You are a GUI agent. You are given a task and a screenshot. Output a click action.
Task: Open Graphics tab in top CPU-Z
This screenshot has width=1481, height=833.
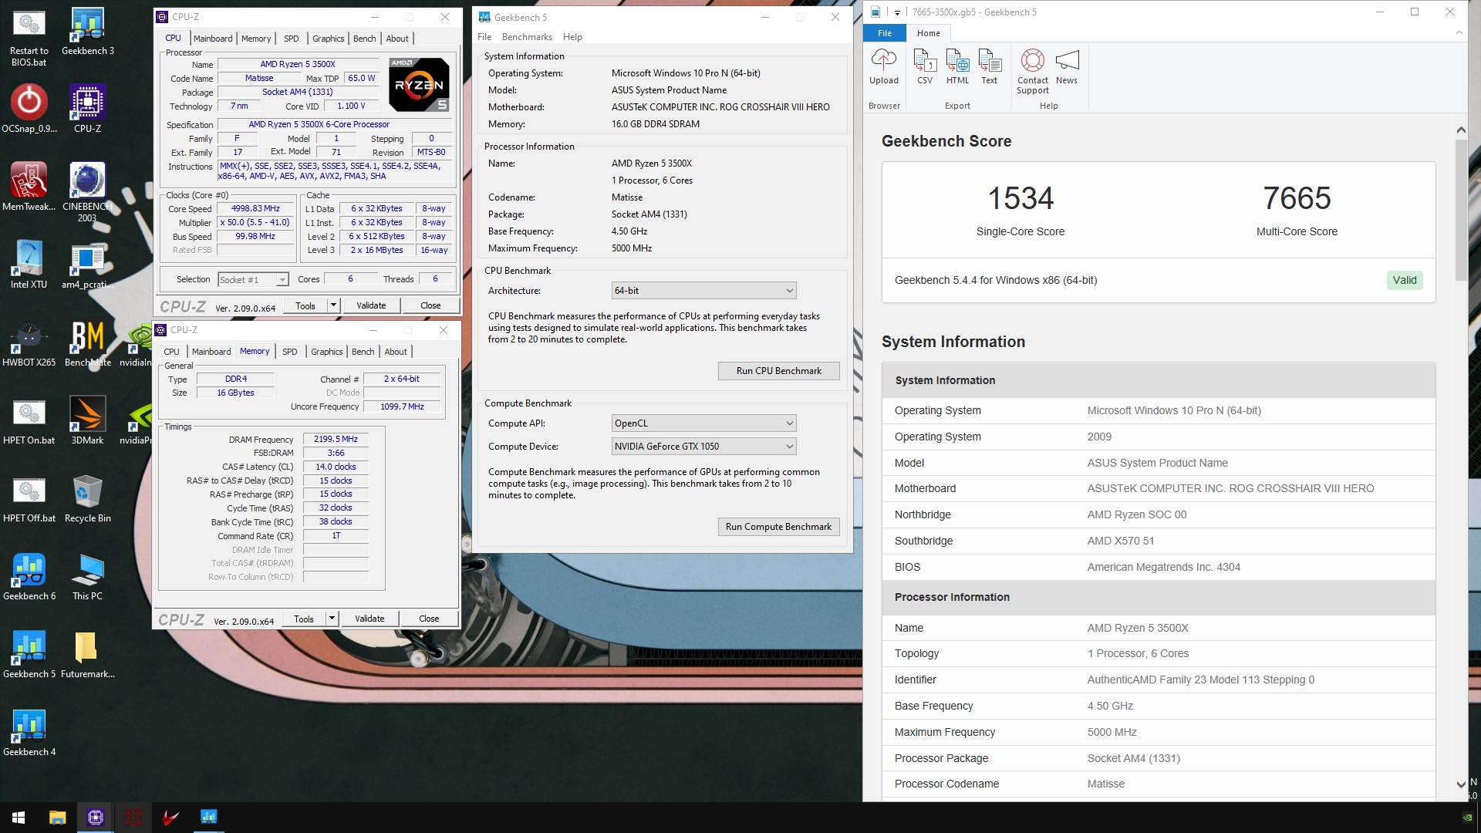point(329,39)
